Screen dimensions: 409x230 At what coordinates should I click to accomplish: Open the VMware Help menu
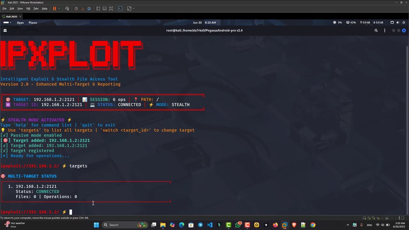pos(45,9)
